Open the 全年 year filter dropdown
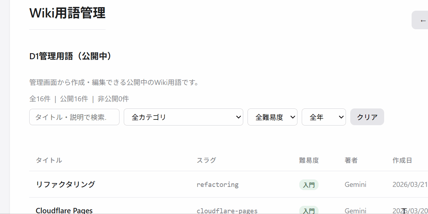 324,117
